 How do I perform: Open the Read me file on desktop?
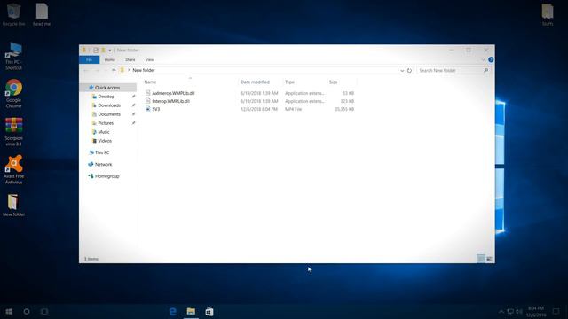pyautogui.click(x=42, y=14)
